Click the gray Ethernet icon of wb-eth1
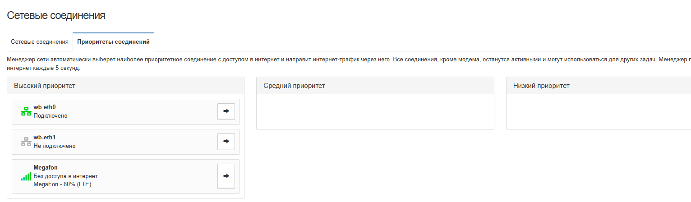This screenshot has width=691, height=202. click(26, 142)
